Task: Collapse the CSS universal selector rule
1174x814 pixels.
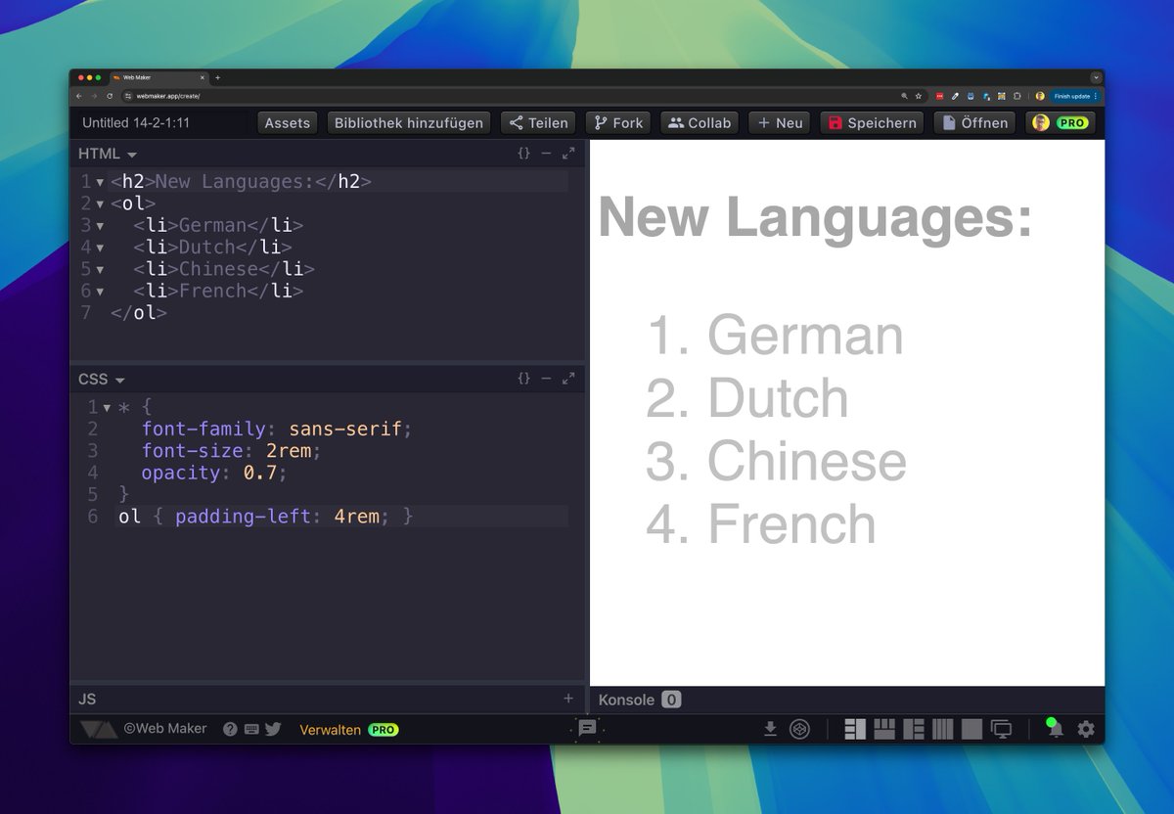Action: click(107, 407)
